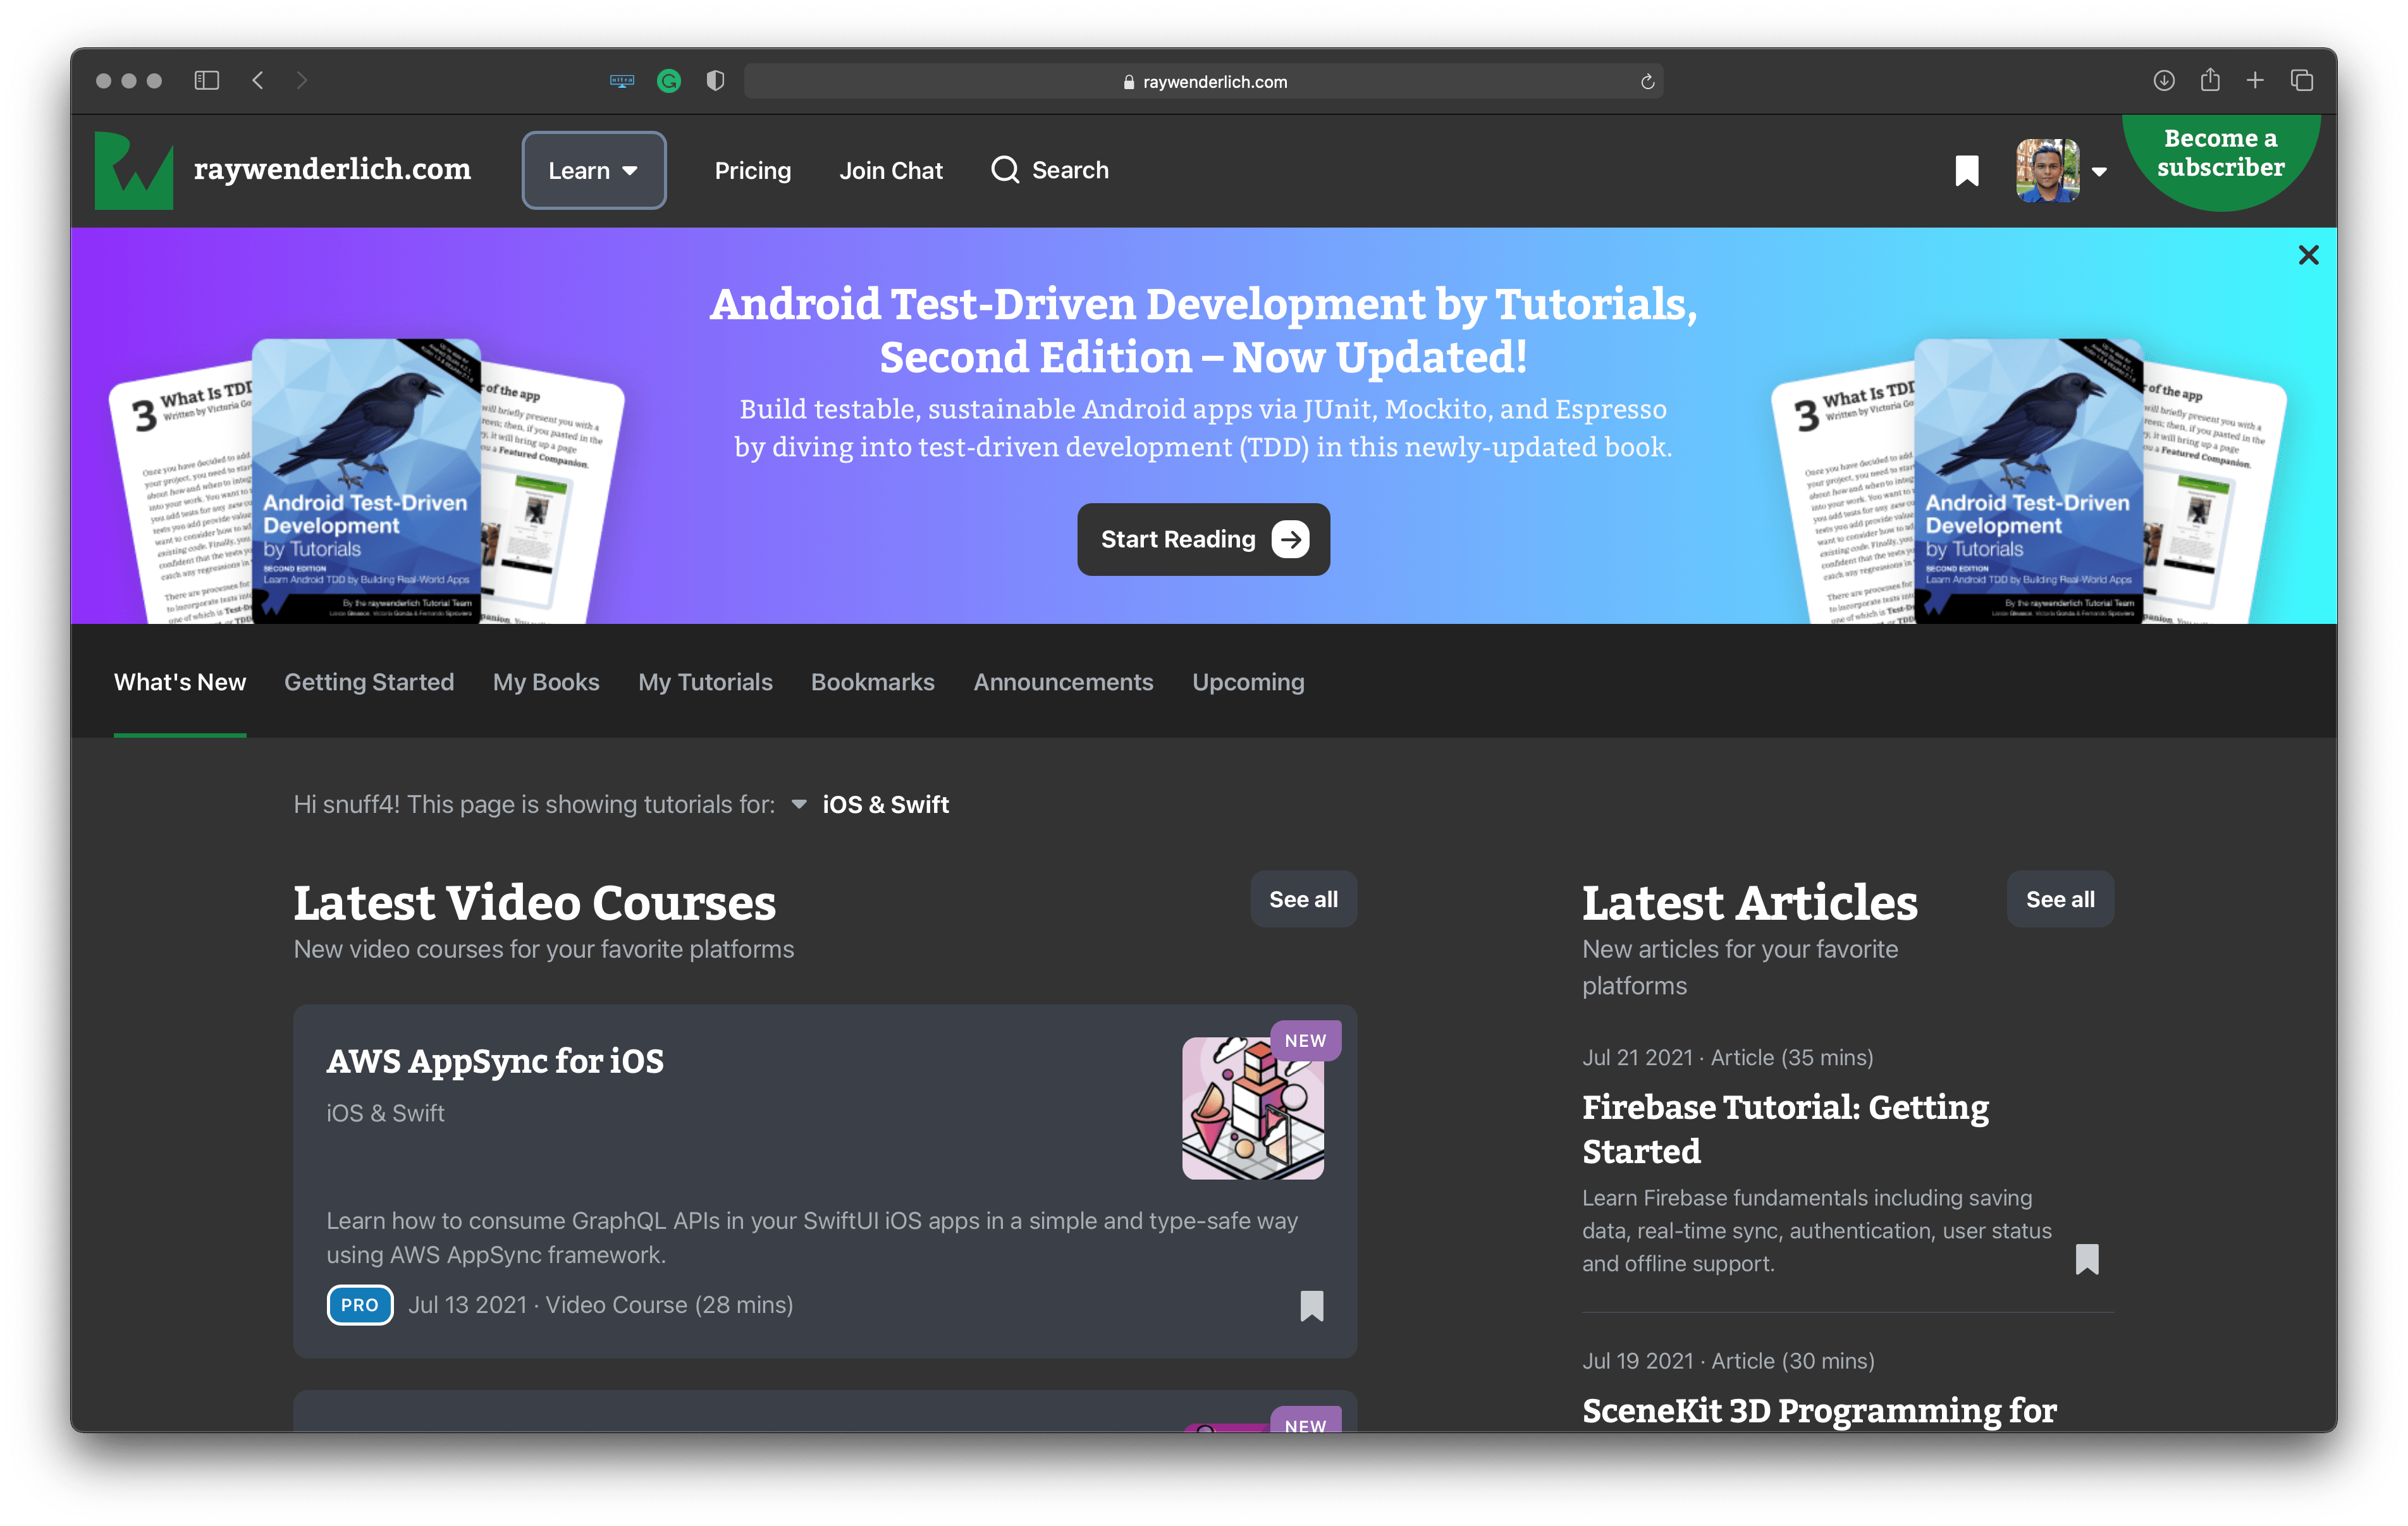Click the left Android TDD book cover

(366, 480)
